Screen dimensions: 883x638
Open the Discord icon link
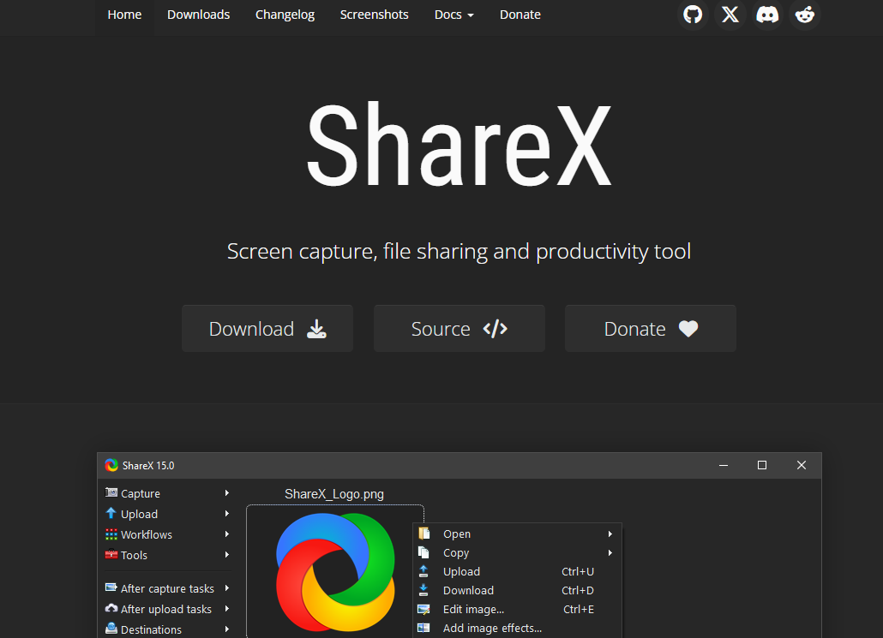tap(767, 14)
